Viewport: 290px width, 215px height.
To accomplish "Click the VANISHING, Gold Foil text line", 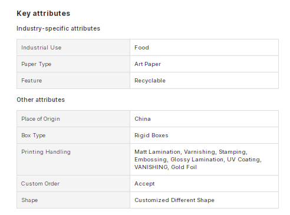I will tap(166, 167).
